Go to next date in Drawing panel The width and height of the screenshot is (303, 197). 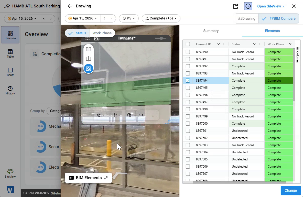(x=111, y=18)
